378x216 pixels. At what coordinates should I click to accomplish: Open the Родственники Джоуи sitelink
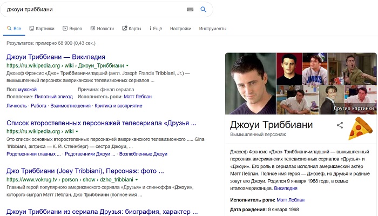coord(90,154)
